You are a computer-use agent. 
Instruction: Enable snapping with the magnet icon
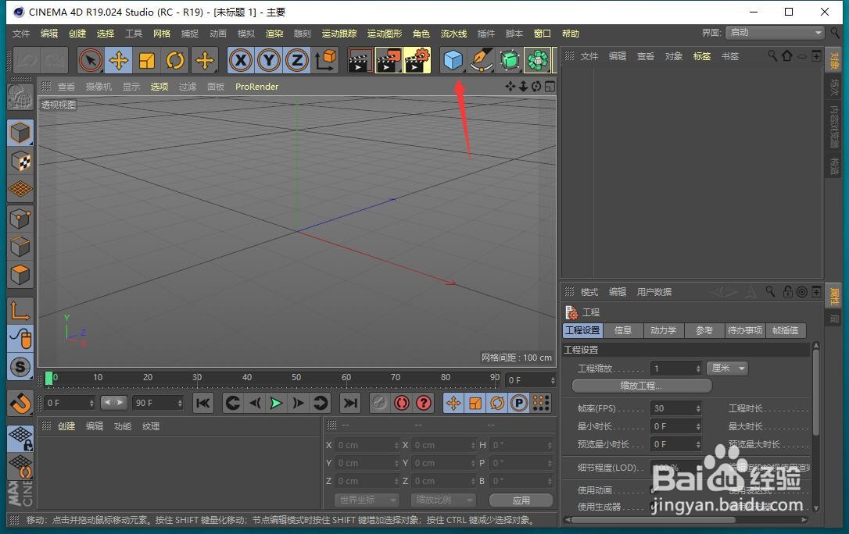(20, 404)
